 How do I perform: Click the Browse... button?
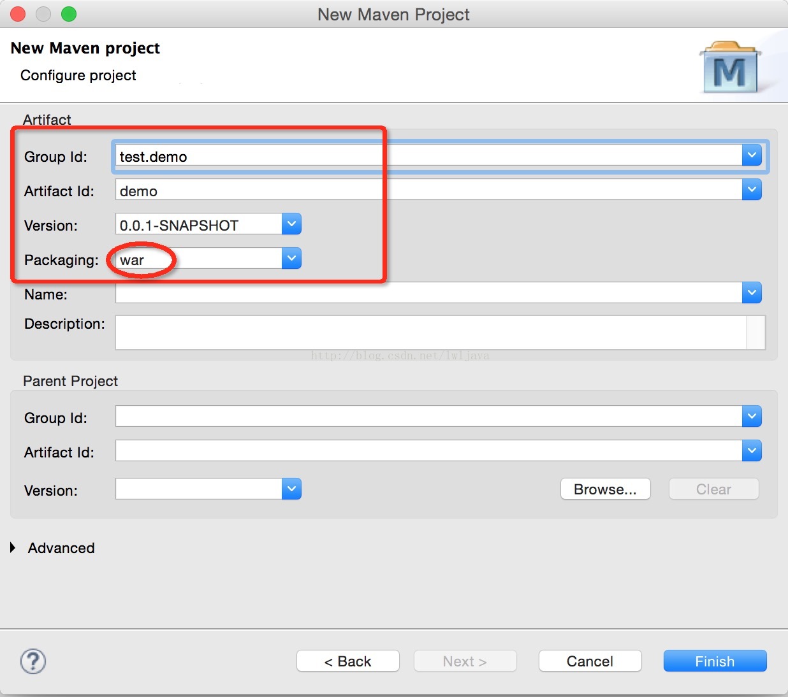click(x=605, y=489)
